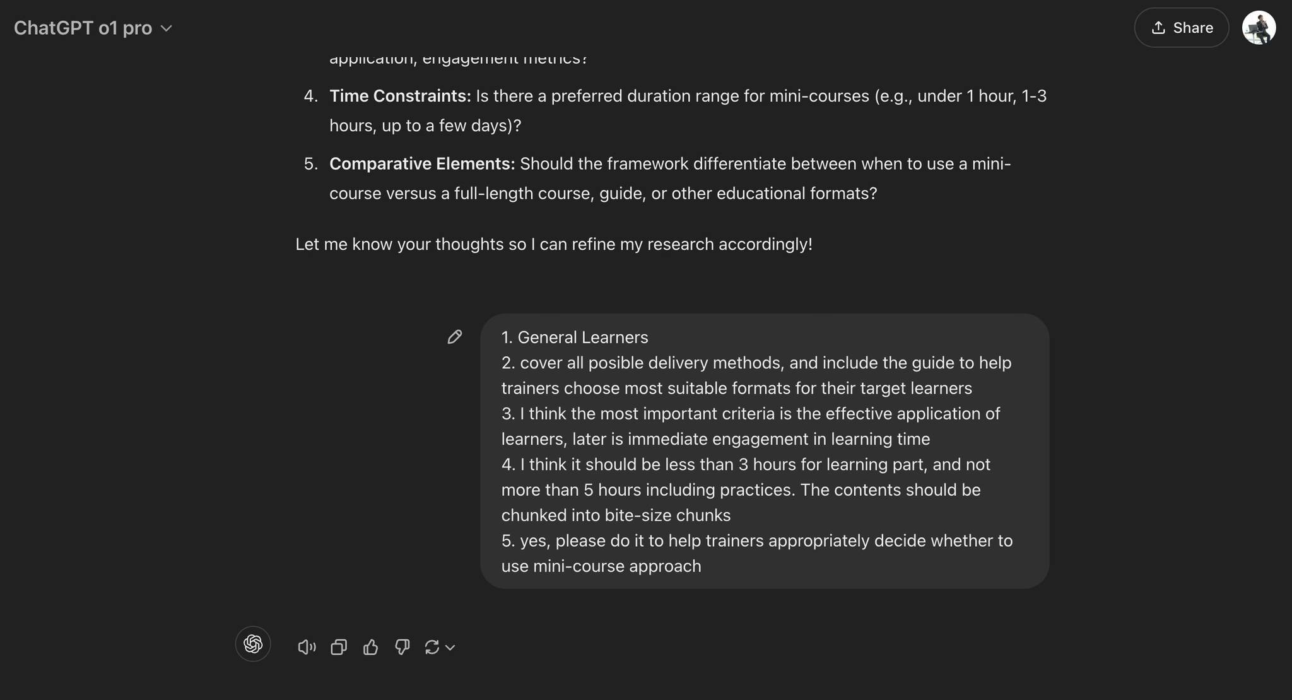Image resolution: width=1292 pixels, height=700 pixels.
Task: Click the "hours, up to a few days)?" text
Action: click(425, 125)
